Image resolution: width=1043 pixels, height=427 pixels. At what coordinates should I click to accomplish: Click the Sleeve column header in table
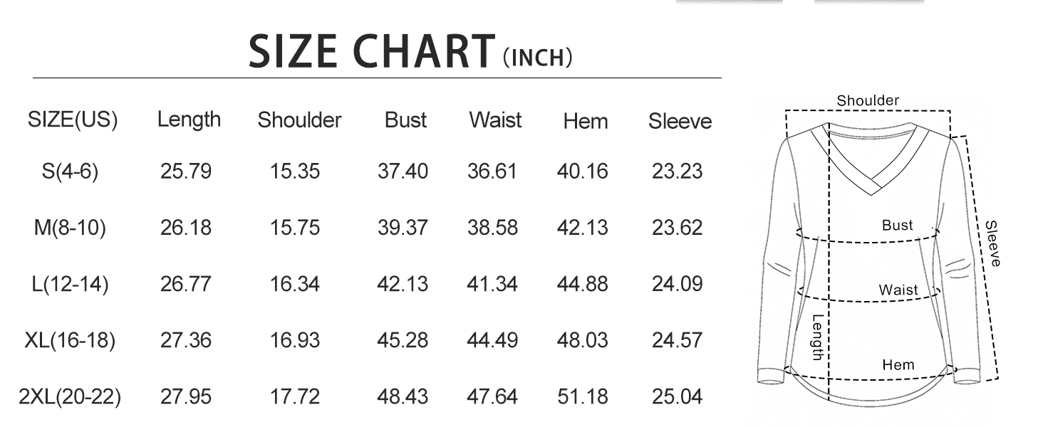point(680,122)
